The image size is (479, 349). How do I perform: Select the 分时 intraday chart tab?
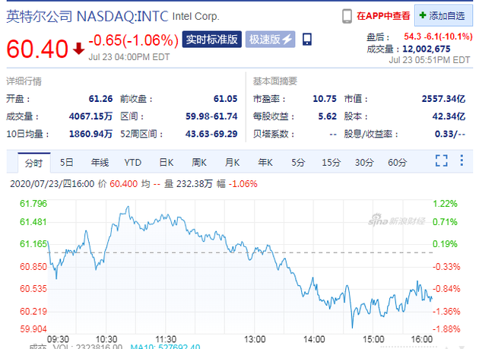(x=33, y=162)
